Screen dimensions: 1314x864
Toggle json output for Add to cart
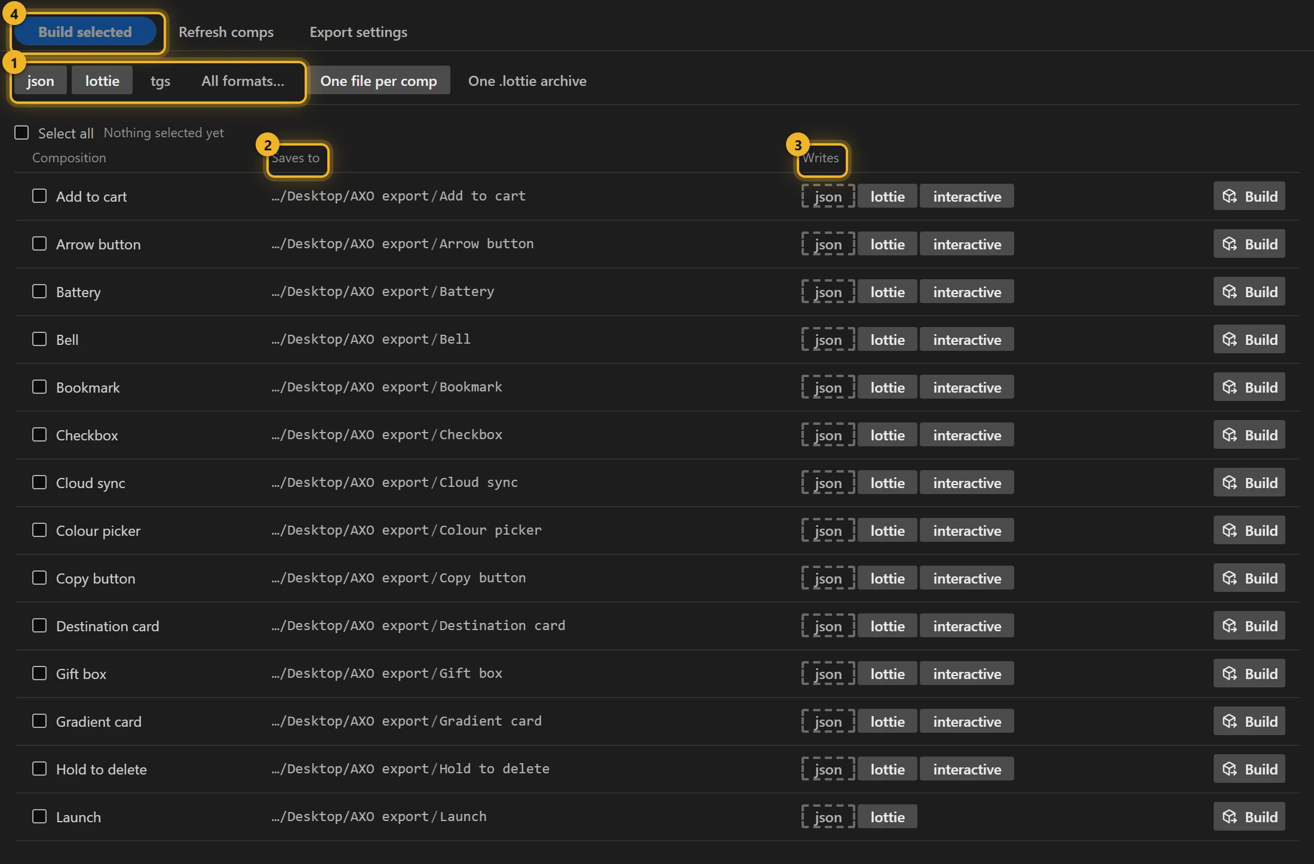coord(828,196)
